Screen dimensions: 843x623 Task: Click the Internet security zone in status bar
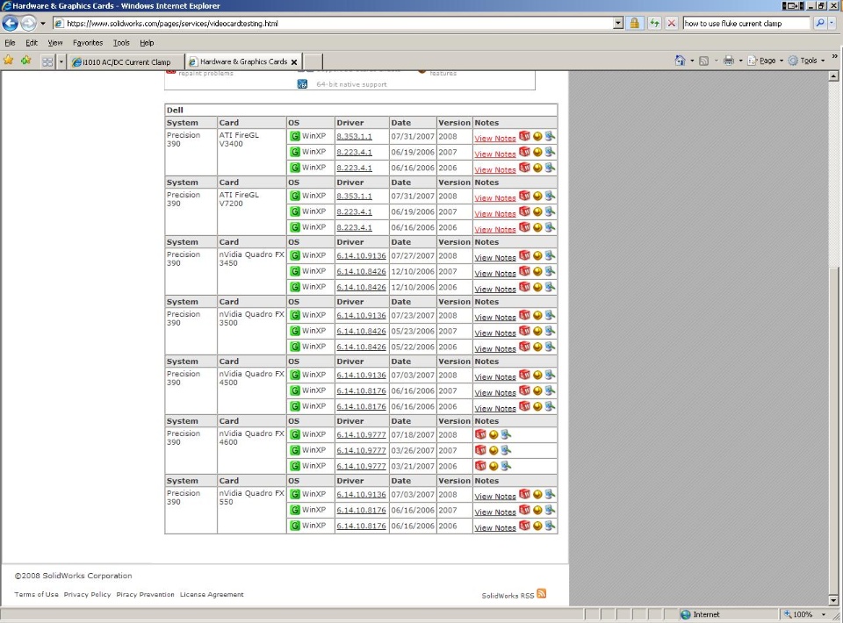(701, 614)
